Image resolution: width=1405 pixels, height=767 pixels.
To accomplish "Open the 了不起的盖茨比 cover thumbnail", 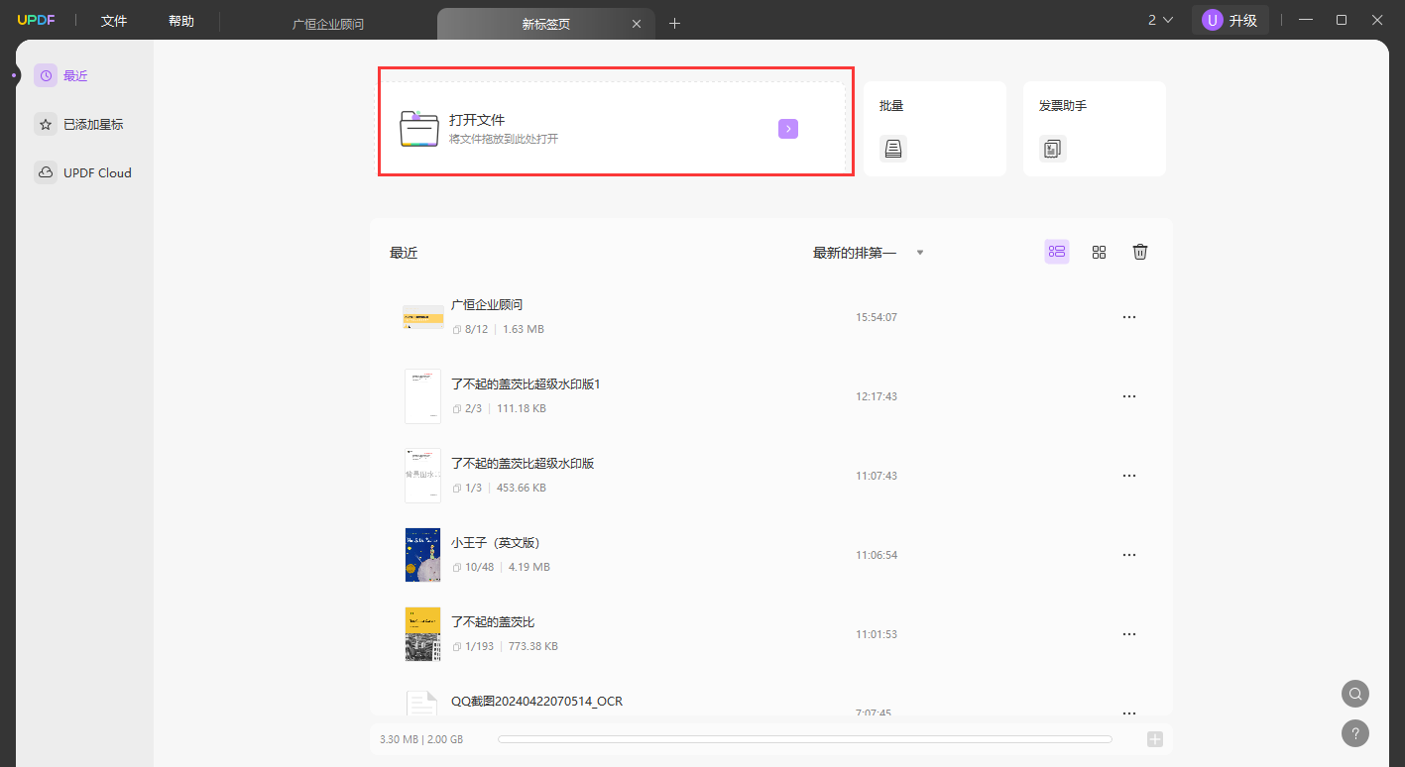I will [423, 634].
